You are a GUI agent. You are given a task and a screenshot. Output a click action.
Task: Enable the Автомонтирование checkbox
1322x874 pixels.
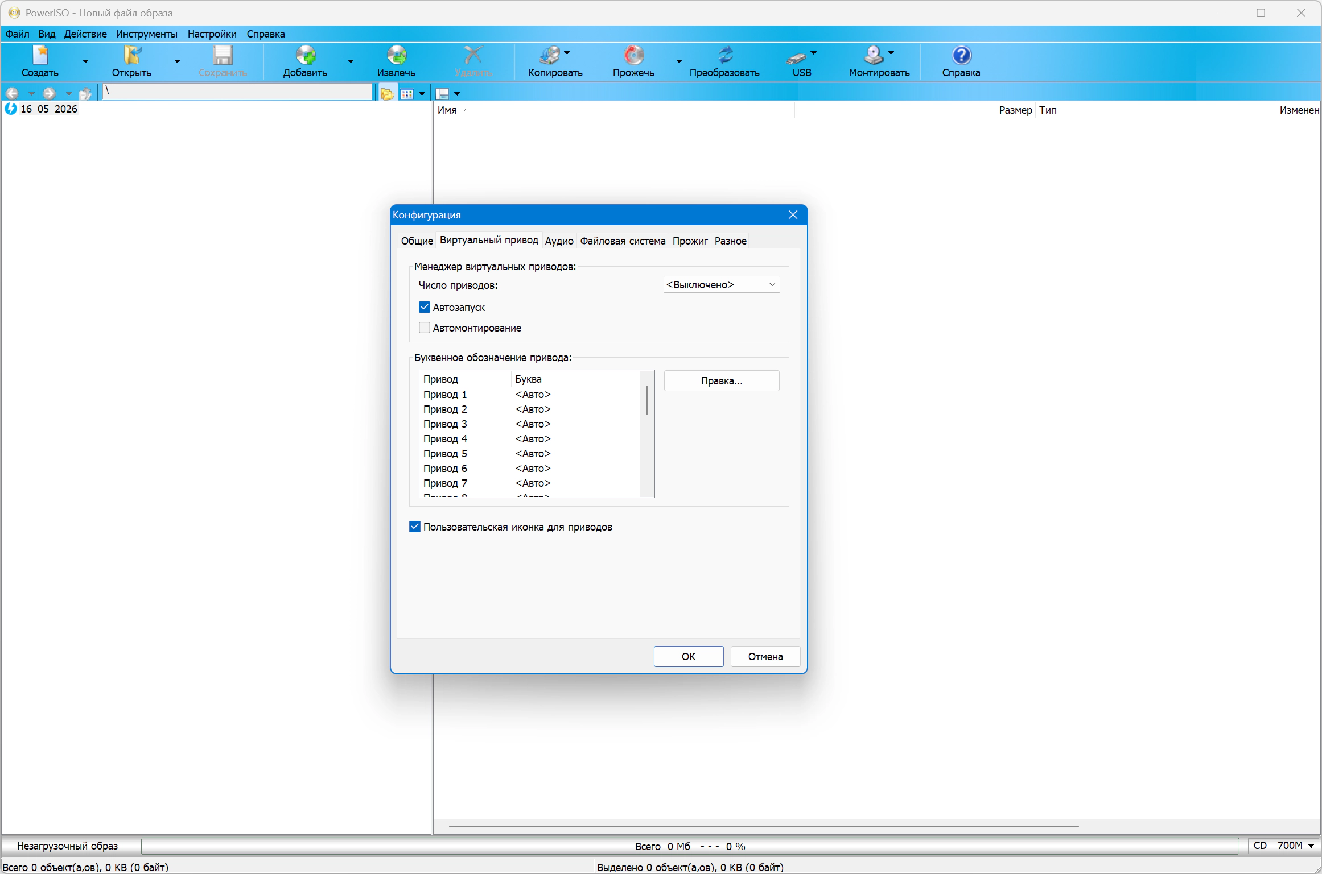(x=425, y=328)
